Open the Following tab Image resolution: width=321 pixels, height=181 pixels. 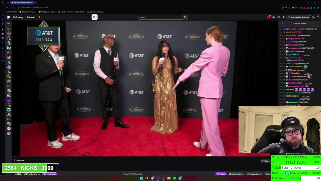coord(18,17)
